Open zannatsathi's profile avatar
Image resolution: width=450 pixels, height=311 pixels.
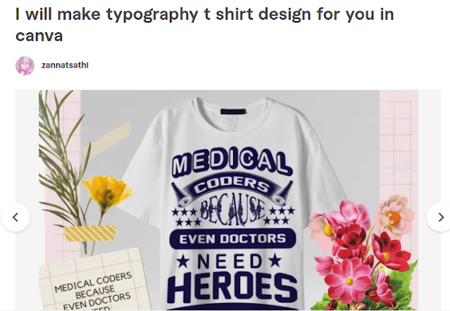click(x=25, y=65)
